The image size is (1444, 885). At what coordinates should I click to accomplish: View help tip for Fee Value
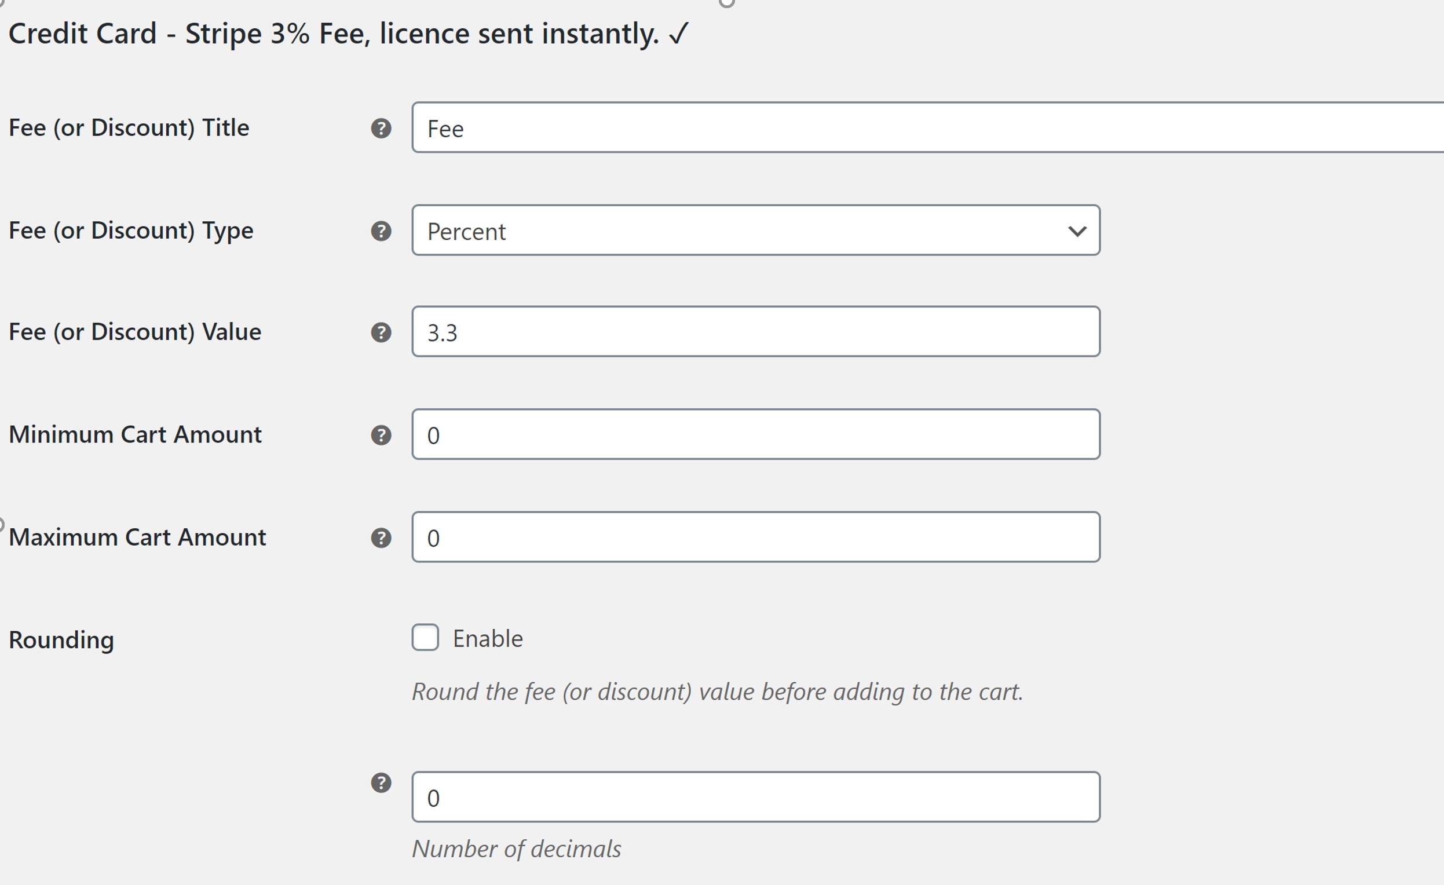coord(381,332)
